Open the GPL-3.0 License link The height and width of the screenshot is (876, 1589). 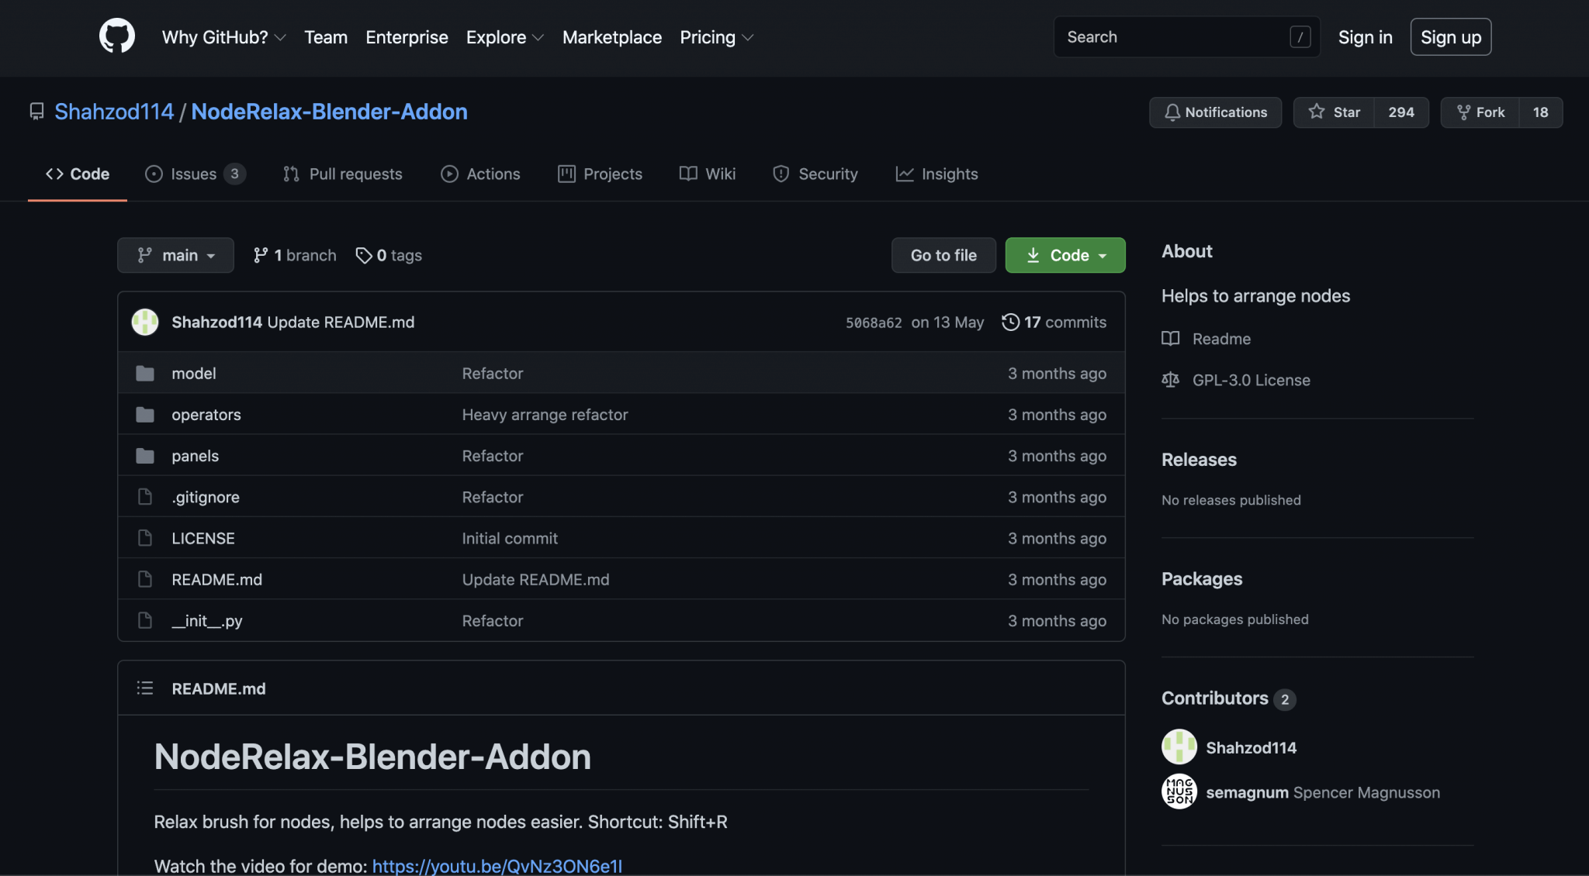(1251, 380)
